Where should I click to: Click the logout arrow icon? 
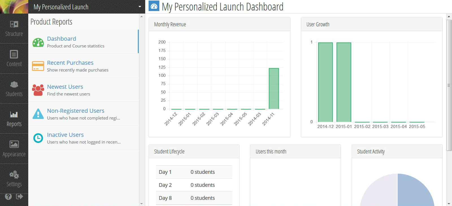tap(19, 196)
